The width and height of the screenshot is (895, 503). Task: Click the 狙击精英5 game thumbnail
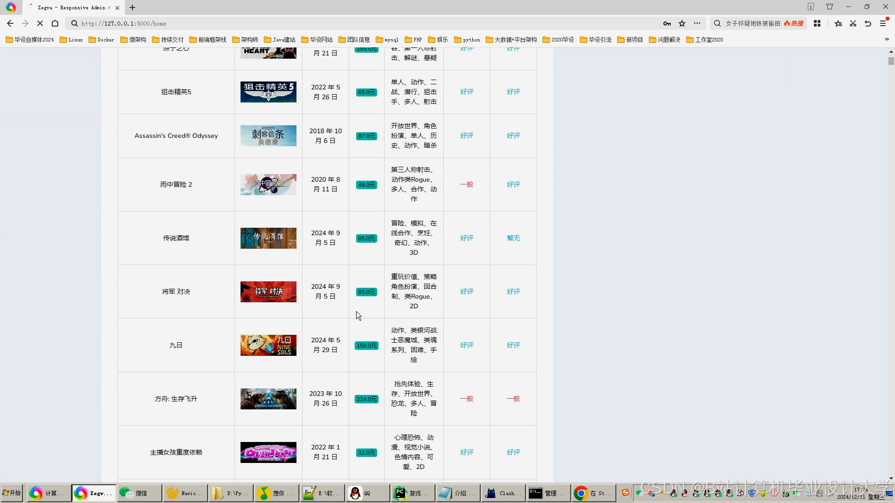(268, 92)
